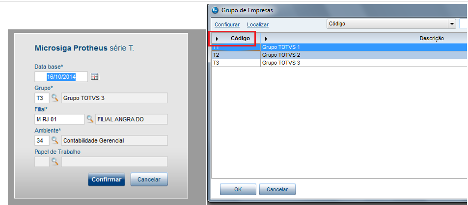
Task: Select the Grupo TOTVS 2 row
Action: (340, 55)
